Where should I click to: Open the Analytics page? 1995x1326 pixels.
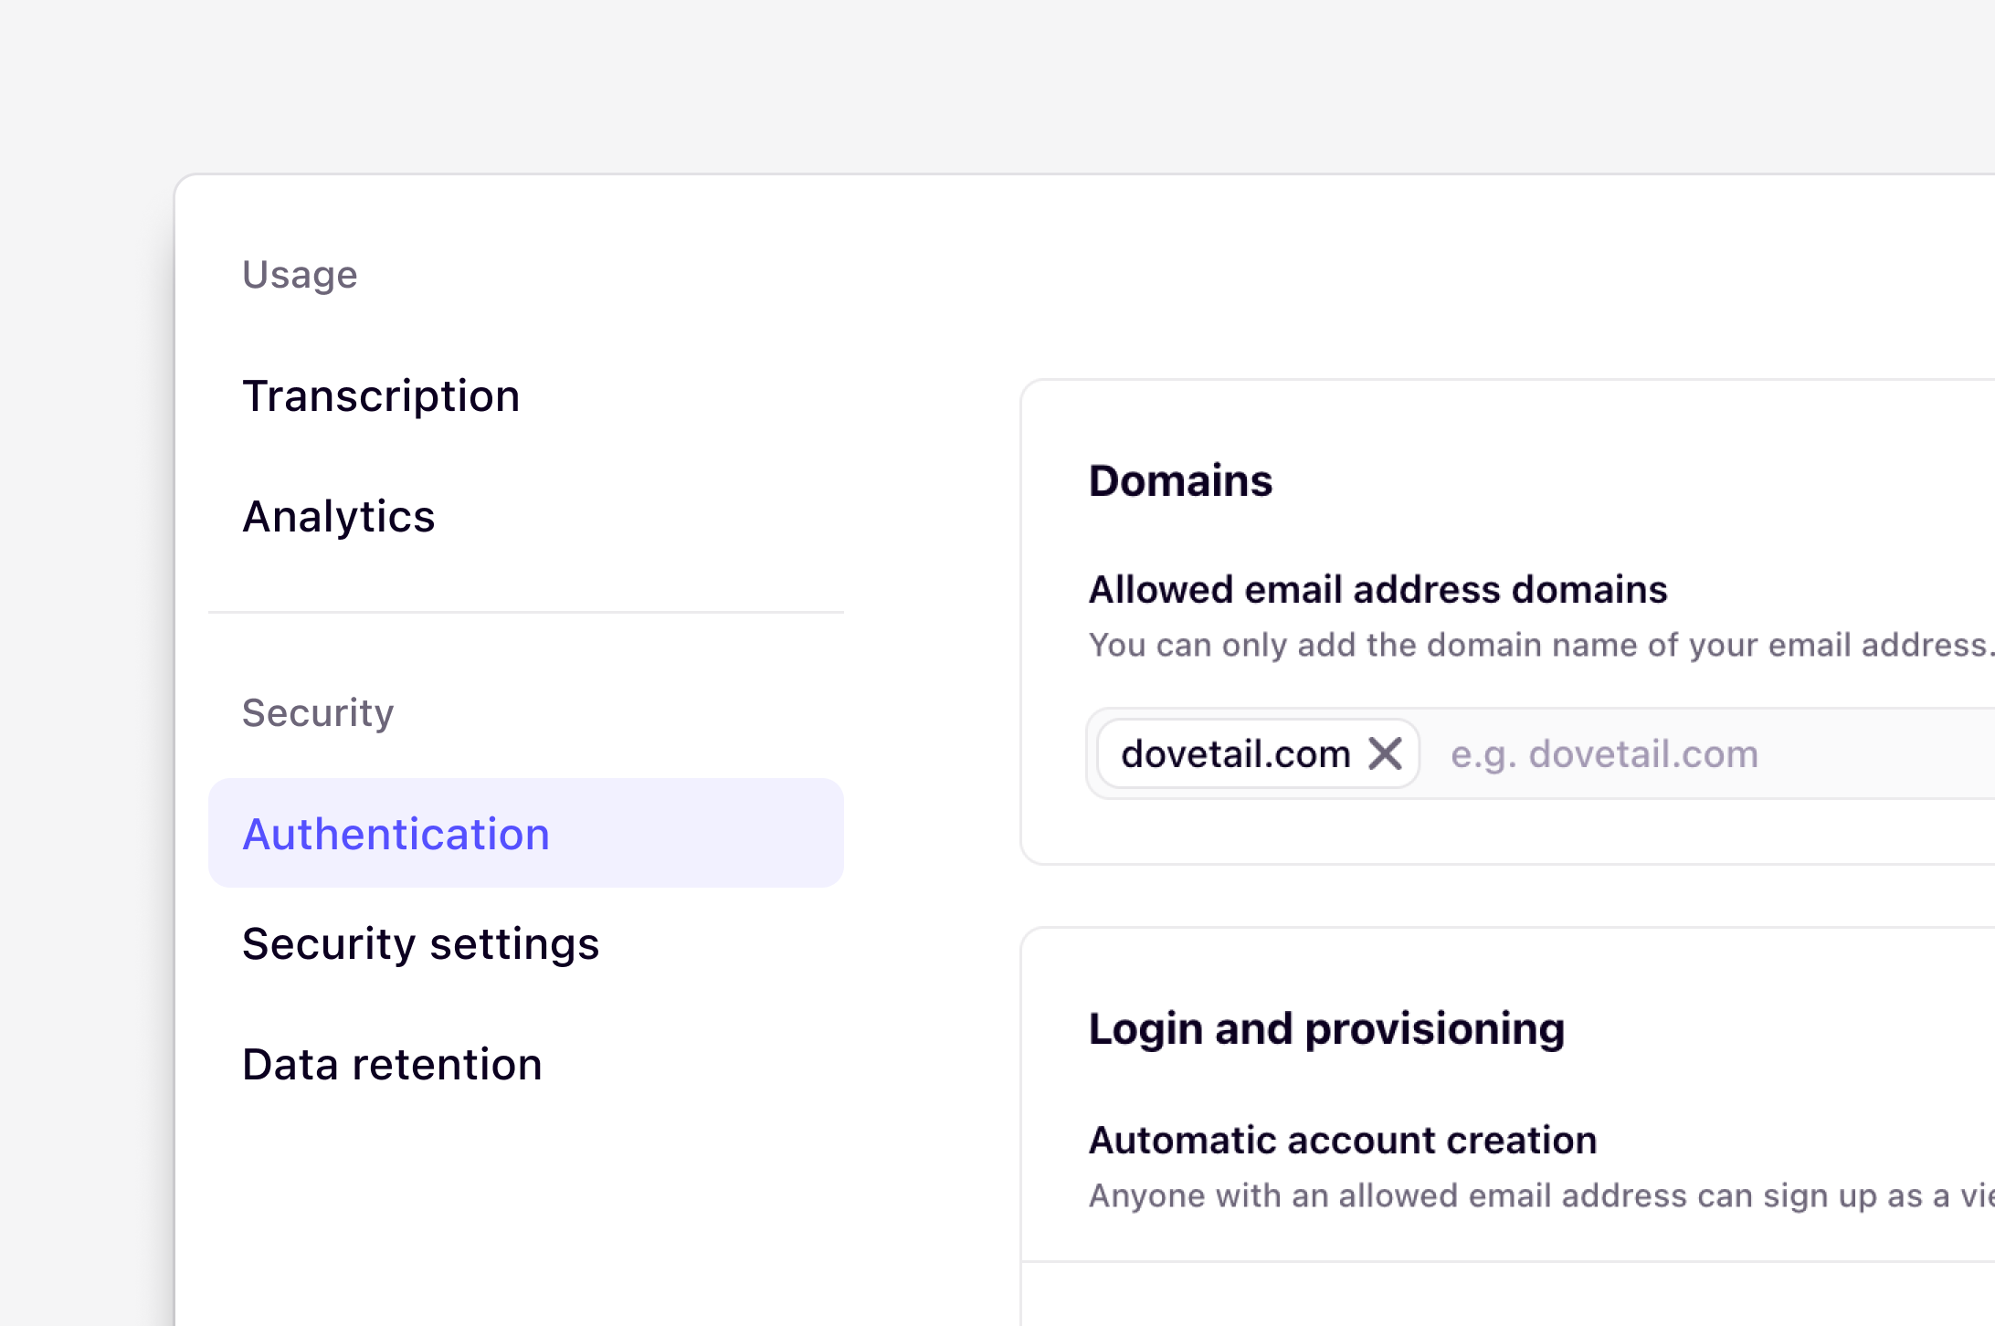338,517
